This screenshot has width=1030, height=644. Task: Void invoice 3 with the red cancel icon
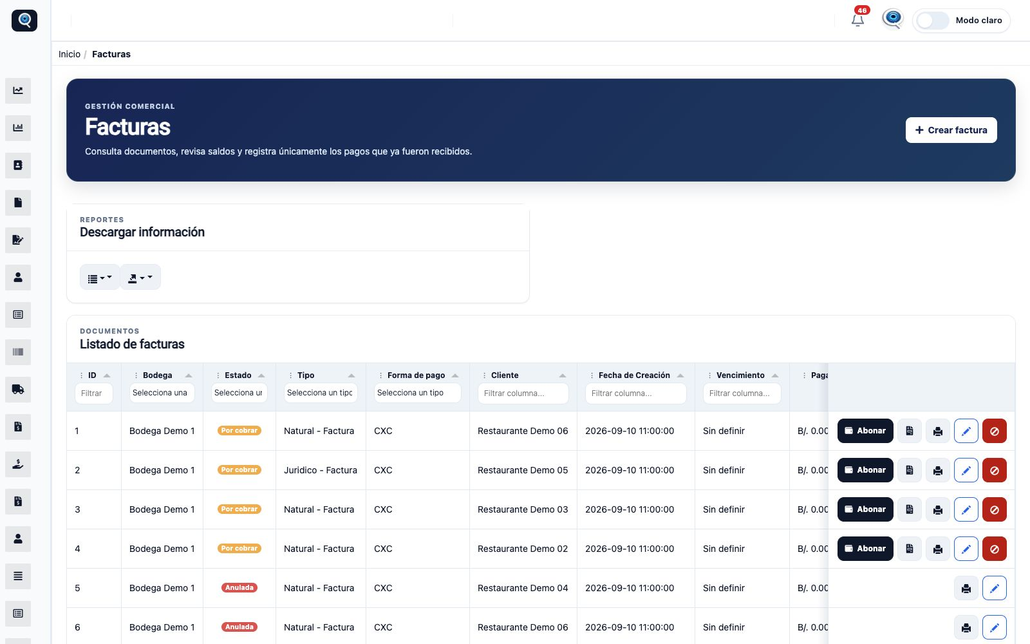pyautogui.click(x=995, y=509)
